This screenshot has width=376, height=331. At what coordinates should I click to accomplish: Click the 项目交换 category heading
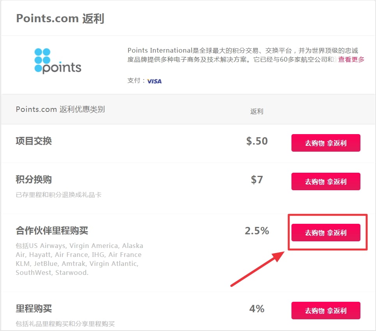(x=34, y=141)
